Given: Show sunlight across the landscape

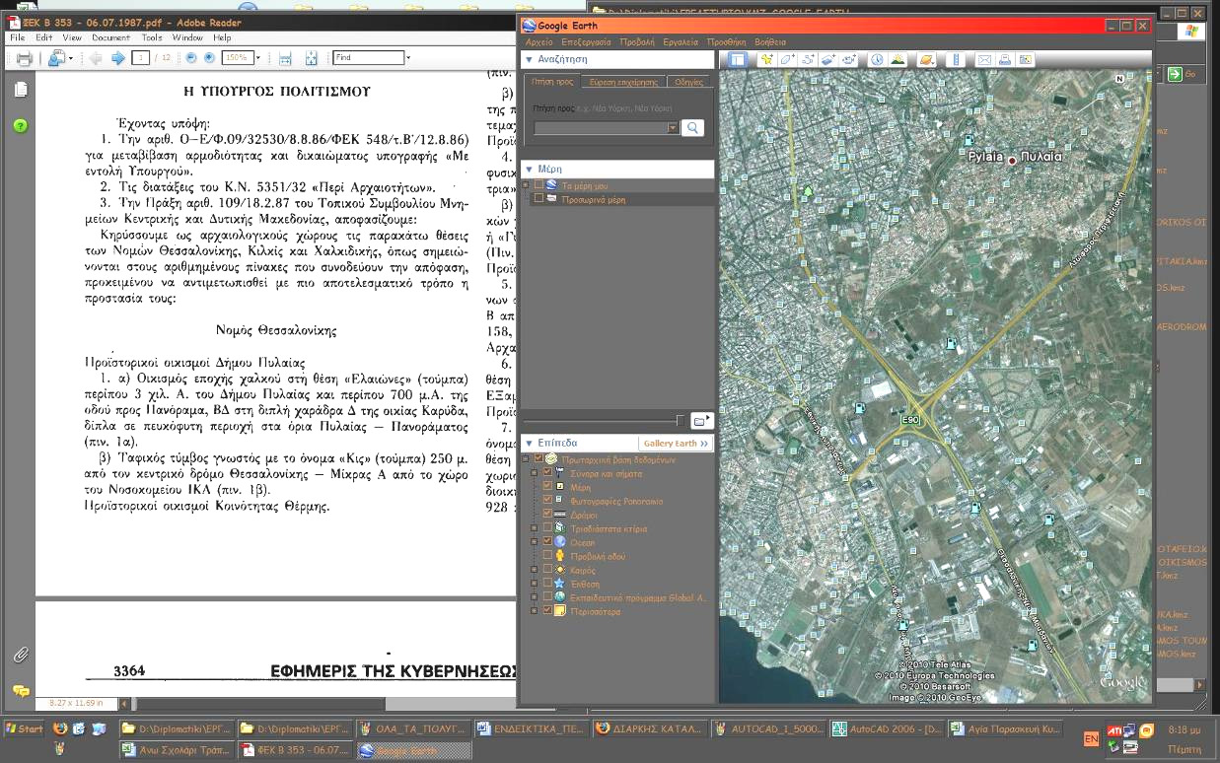Looking at the screenshot, I should pyautogui.click(x=897, y=60).
